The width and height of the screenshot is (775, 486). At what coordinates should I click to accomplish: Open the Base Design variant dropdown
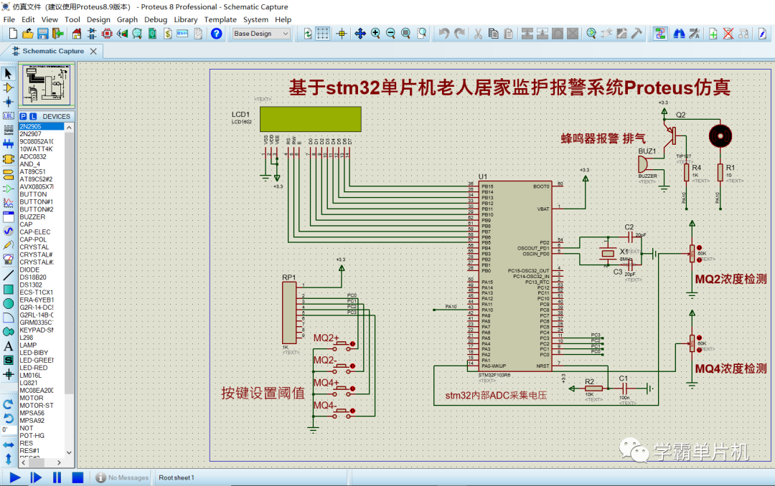click(261, 34)
